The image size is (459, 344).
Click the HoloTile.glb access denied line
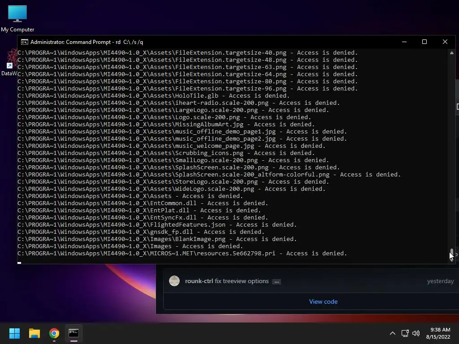(x=153, y=96)
